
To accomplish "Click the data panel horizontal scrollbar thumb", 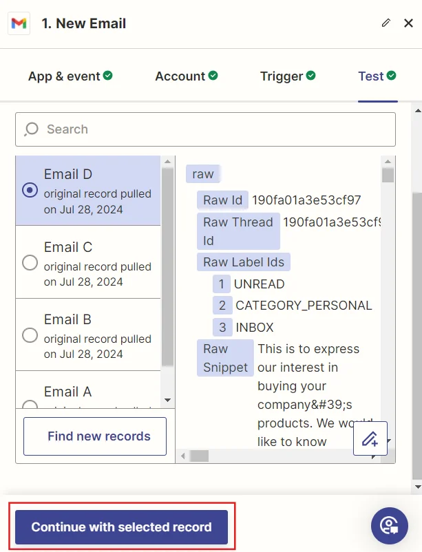I will [200, 456].
